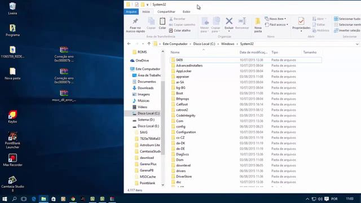This screenshot has width=361, height=203.
Task: Select PointBlank Launcher desktop icon
Action: tap(12, 140)
